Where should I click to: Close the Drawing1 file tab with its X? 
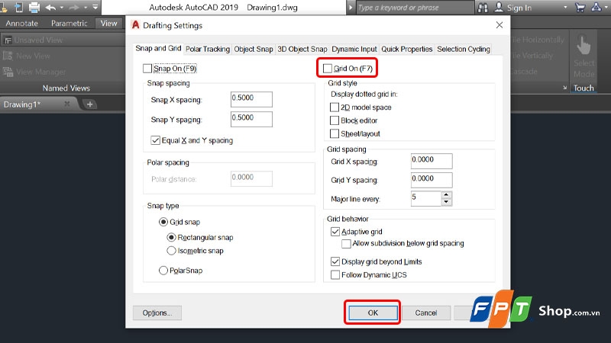67,104
